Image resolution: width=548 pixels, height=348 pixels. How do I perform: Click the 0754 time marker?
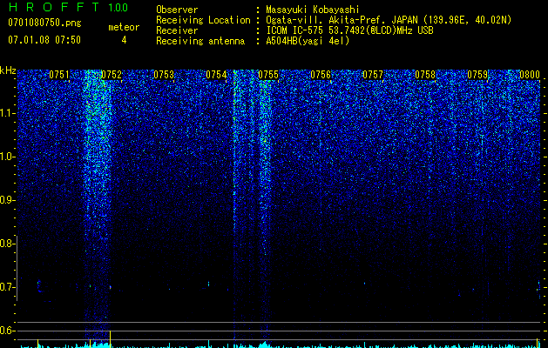tap(216, 75)
